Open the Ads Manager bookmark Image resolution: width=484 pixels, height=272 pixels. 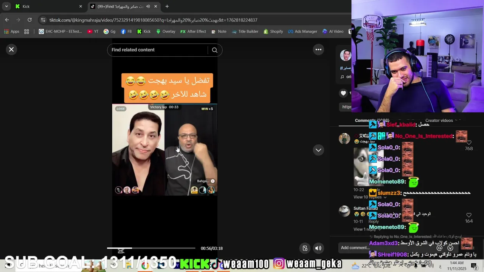click(x=302, y=31)
